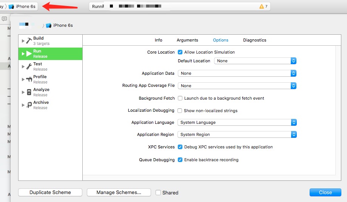Open Manage Schemes… dialog
Image resolution: width=347 pixels, height=202 pixels.
(119, 193)
